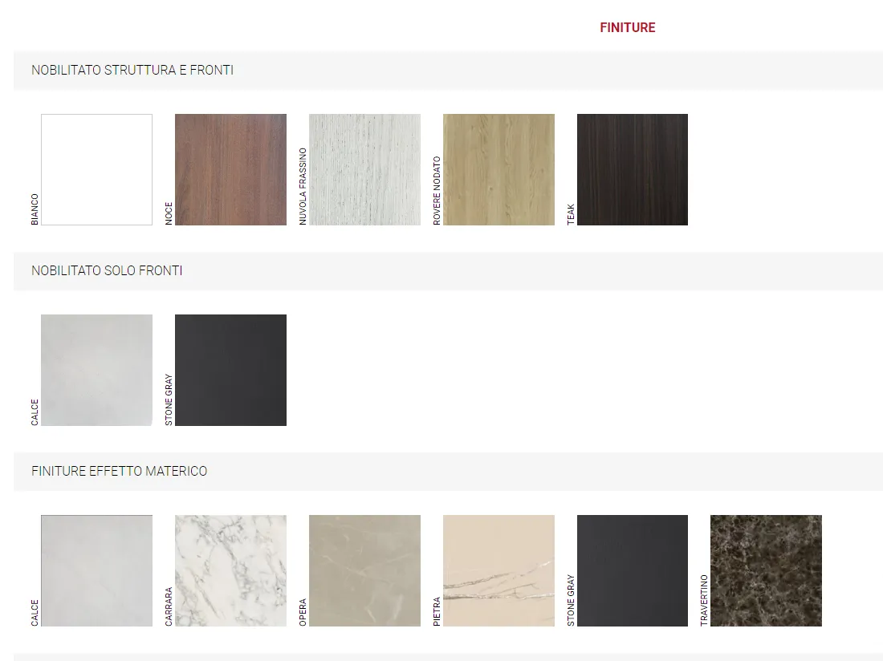
Task: Open the FINITURE tab
Action: [628, 27]
